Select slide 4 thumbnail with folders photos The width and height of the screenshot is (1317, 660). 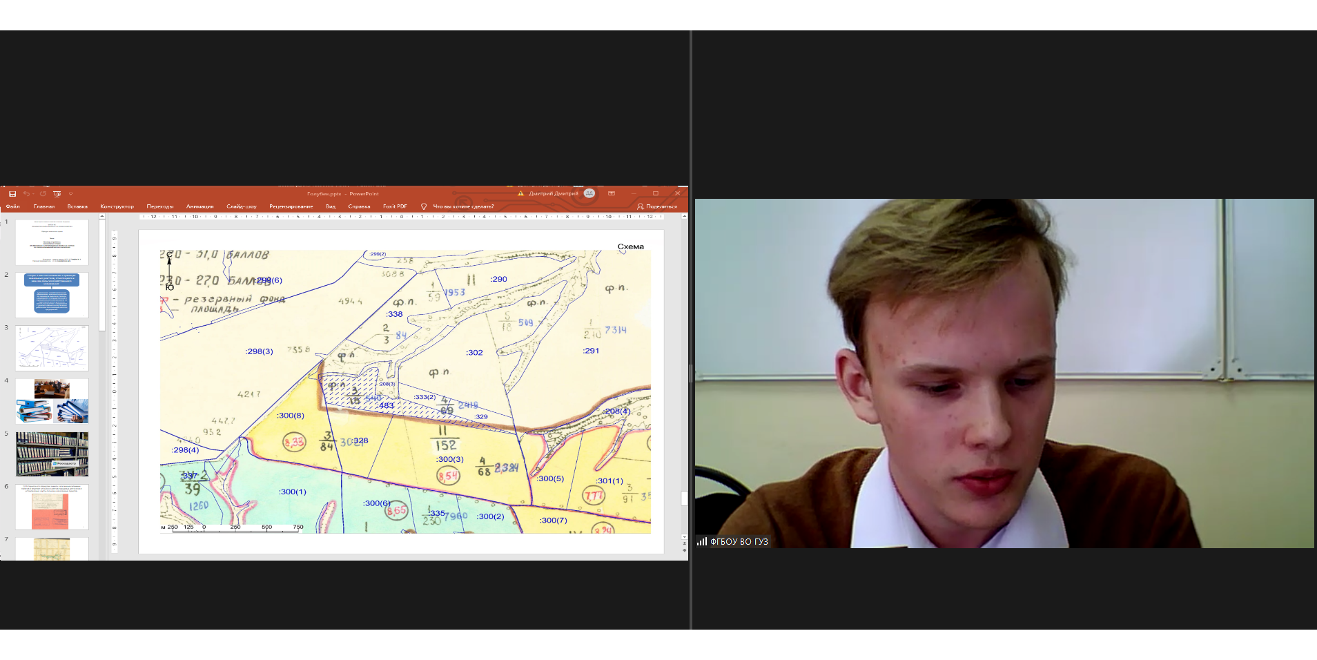(52, 401)
